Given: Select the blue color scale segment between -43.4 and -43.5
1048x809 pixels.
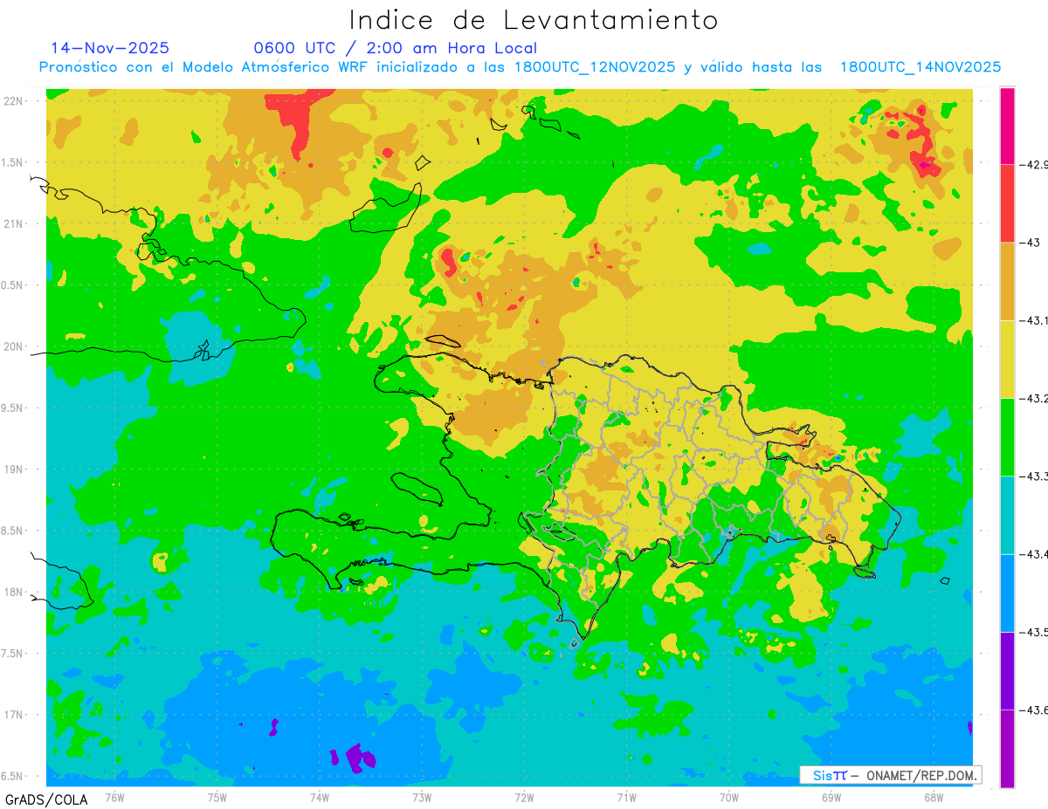Looking at the screenshot, I should click(1007, 593).
